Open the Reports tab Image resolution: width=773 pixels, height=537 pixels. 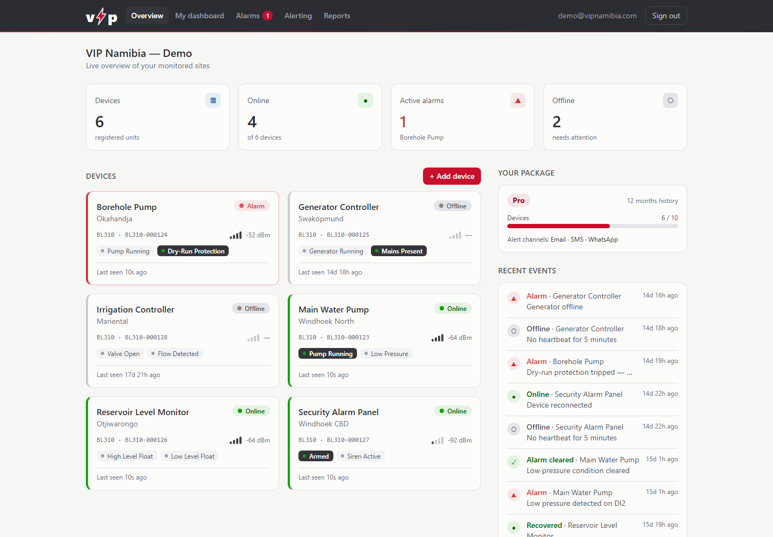337,16
